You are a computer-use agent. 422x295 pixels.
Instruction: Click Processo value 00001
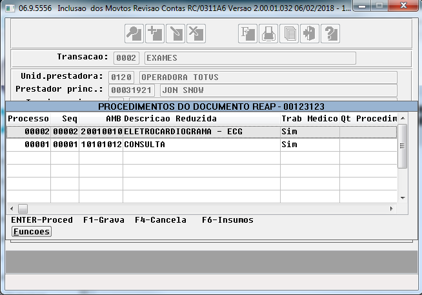37,145
